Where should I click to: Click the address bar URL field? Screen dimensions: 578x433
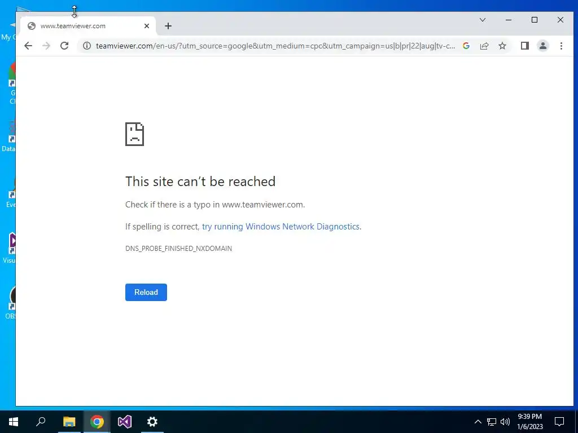[275, 46]
